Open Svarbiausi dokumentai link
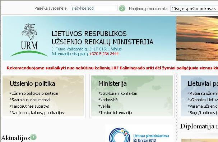Screen dimensions: 218x142 coord(30,100)
